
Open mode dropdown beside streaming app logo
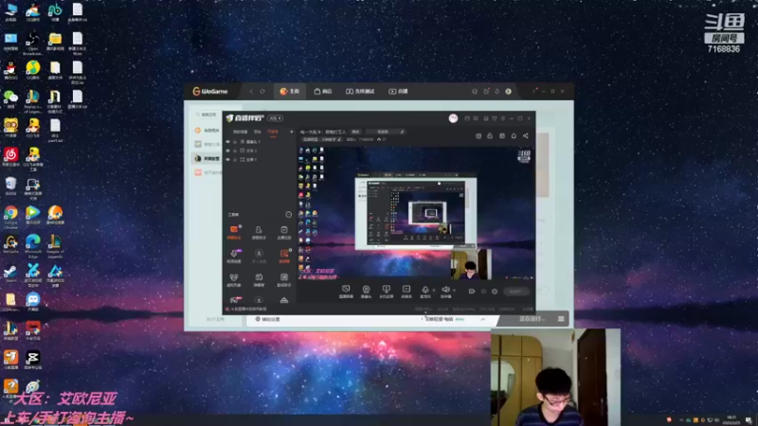(276, 118)
